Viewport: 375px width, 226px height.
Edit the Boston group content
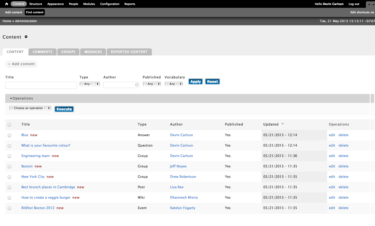(x=332, y=166)
